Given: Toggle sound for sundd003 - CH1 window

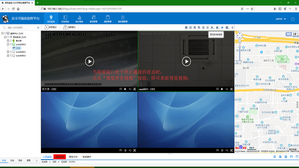Looking at the screenshot, I should (x=227, y=89).
